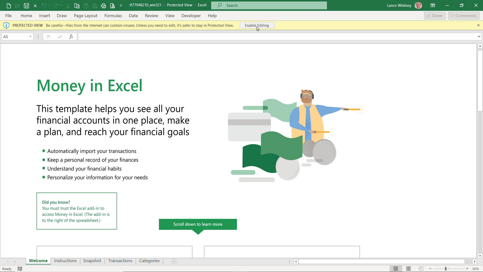Viewport: 483px width, 272px height.
Task: Open the Review ribbon tab
Action: pyautogui.click(x=152, y=16)
